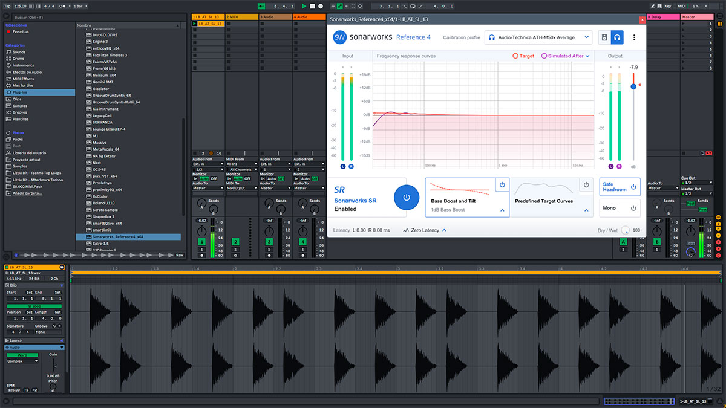Image resolution: width=726 pixels, height=408 pixels.
Task: Open the Calibration profile dropdown
Action: tap(538, 37)
